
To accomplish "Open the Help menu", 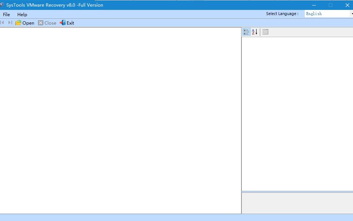I will coord(22,15).
